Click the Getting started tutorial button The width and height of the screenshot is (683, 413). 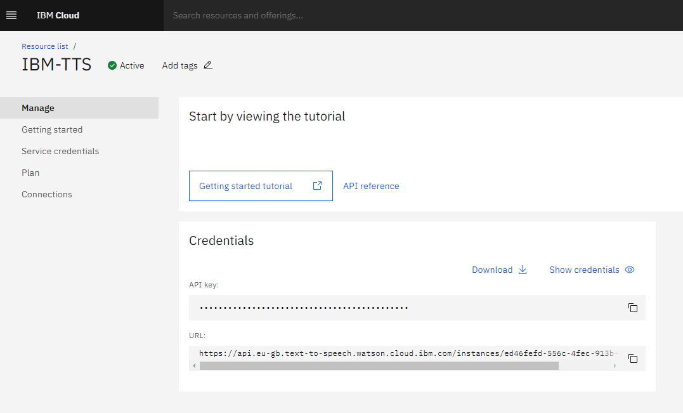coord(246,186)
